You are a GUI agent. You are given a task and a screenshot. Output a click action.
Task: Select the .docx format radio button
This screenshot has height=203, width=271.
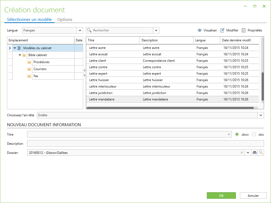[237, 135]
